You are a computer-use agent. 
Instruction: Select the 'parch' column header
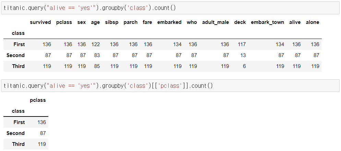pos(131,22)
